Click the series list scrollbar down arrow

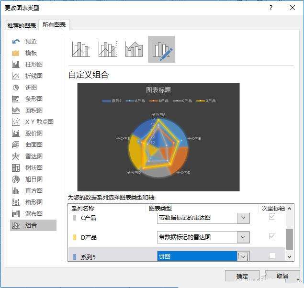(x=290, y=257)
